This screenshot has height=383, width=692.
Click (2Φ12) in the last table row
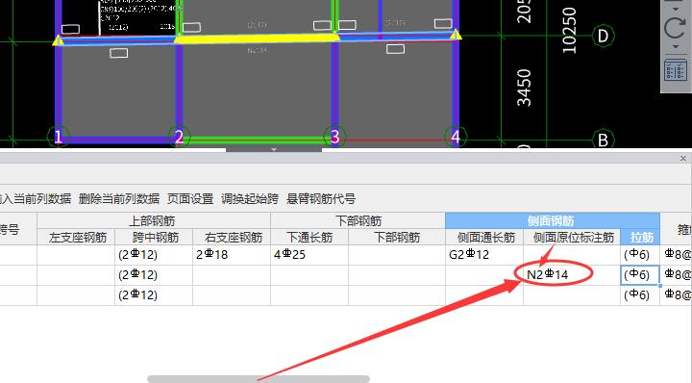tap(154, 295)
